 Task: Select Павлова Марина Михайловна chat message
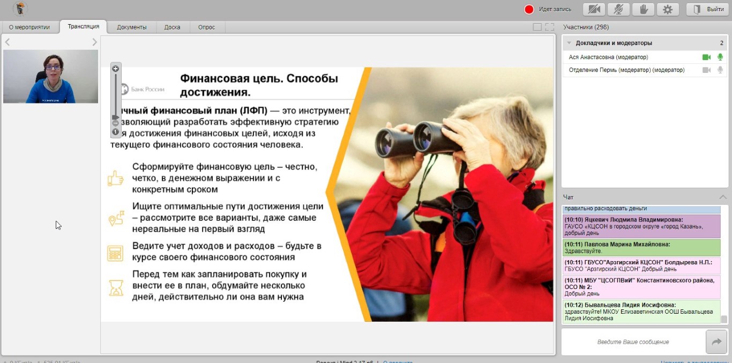pos(641,248)
